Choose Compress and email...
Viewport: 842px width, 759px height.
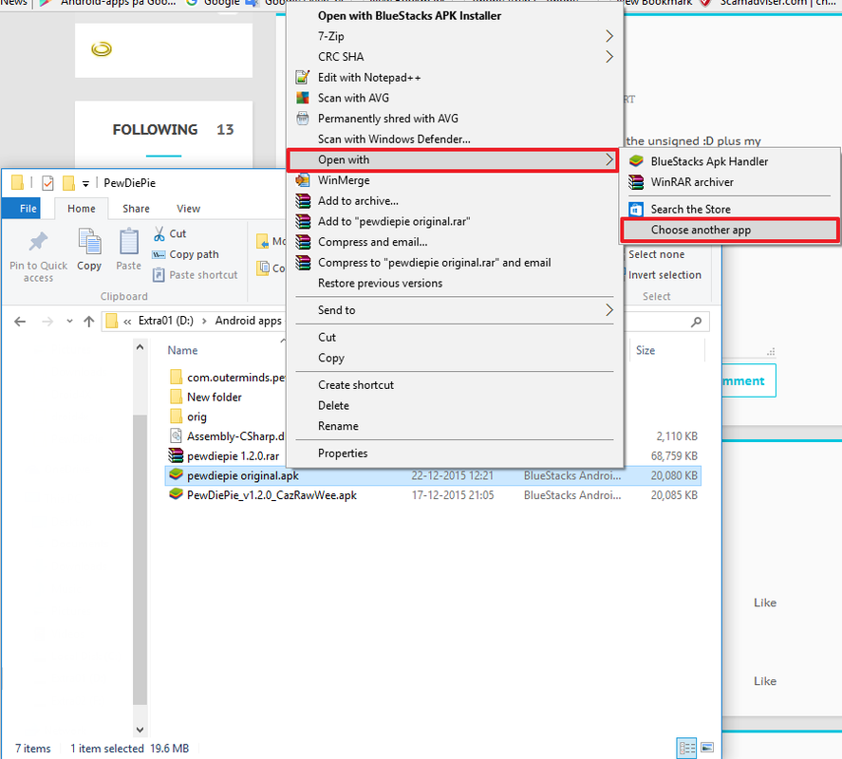(455, 242)
